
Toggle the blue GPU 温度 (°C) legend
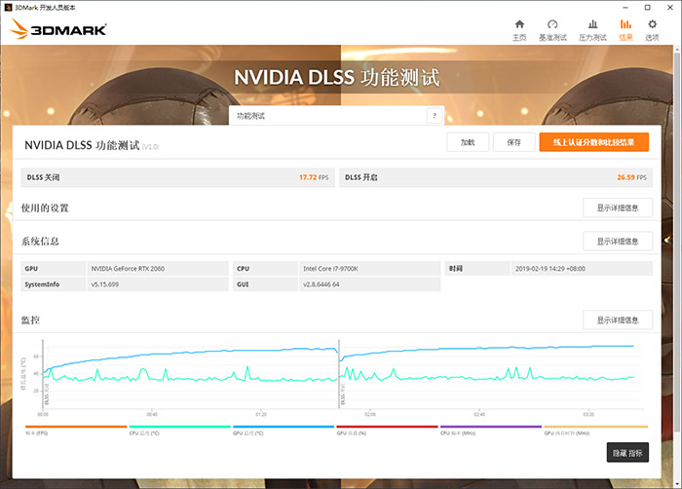[x=284, y=431]
